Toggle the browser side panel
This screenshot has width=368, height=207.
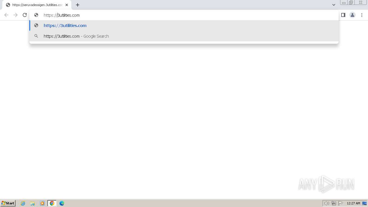click(x=343, y=15)
